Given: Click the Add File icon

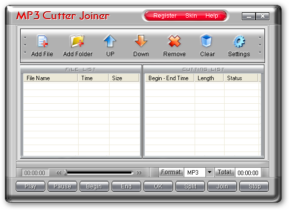Looking at the screenshot, I should coord(43,41).
